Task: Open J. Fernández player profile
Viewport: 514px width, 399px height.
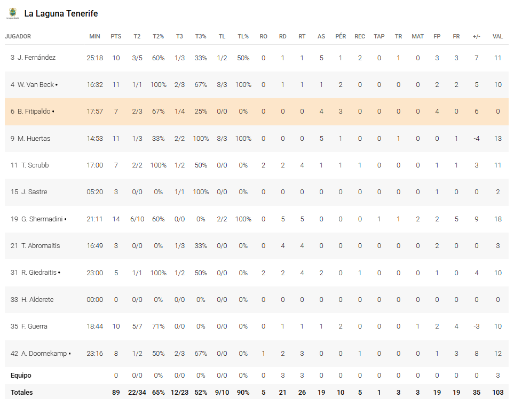Action: coord(36,58)
